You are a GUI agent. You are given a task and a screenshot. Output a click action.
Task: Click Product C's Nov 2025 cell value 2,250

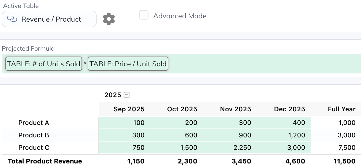point(242,147)
